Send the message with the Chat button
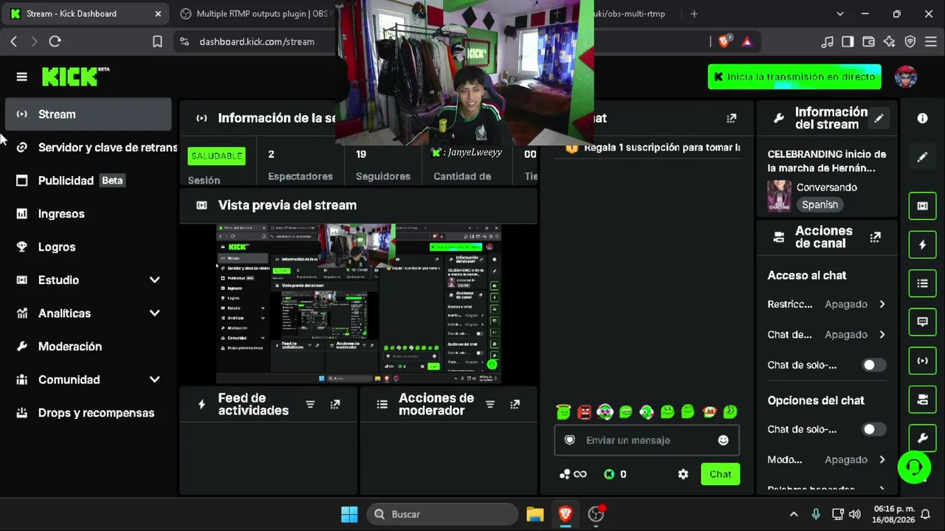945x531 pixels. 720,474
